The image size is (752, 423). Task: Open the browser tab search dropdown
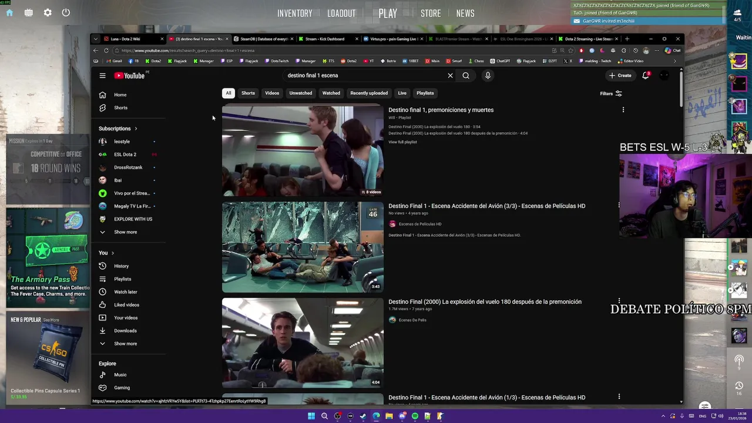(x=95, y=39)
